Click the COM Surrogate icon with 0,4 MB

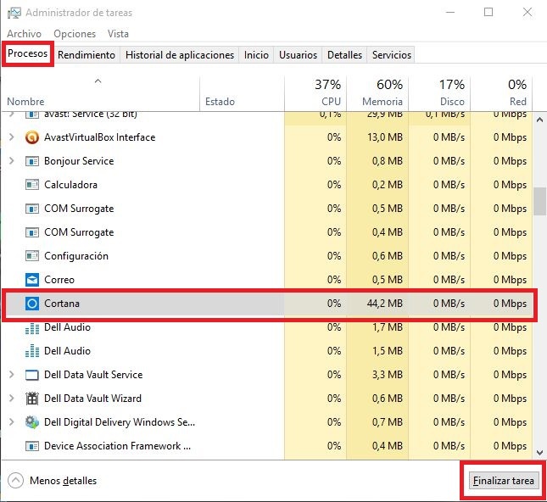click(x=32, y=232)
